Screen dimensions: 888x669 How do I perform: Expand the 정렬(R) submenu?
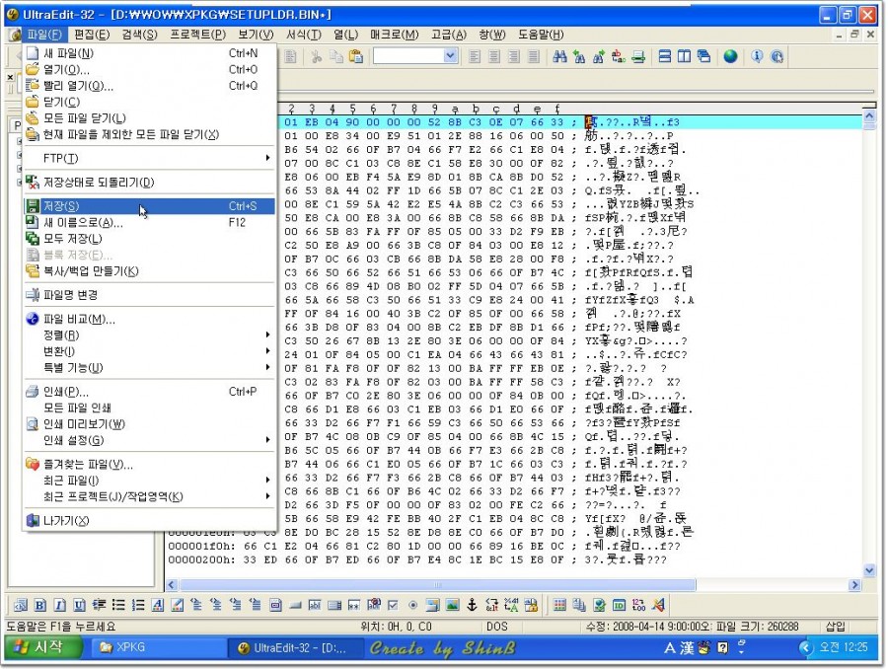point(150,334)
